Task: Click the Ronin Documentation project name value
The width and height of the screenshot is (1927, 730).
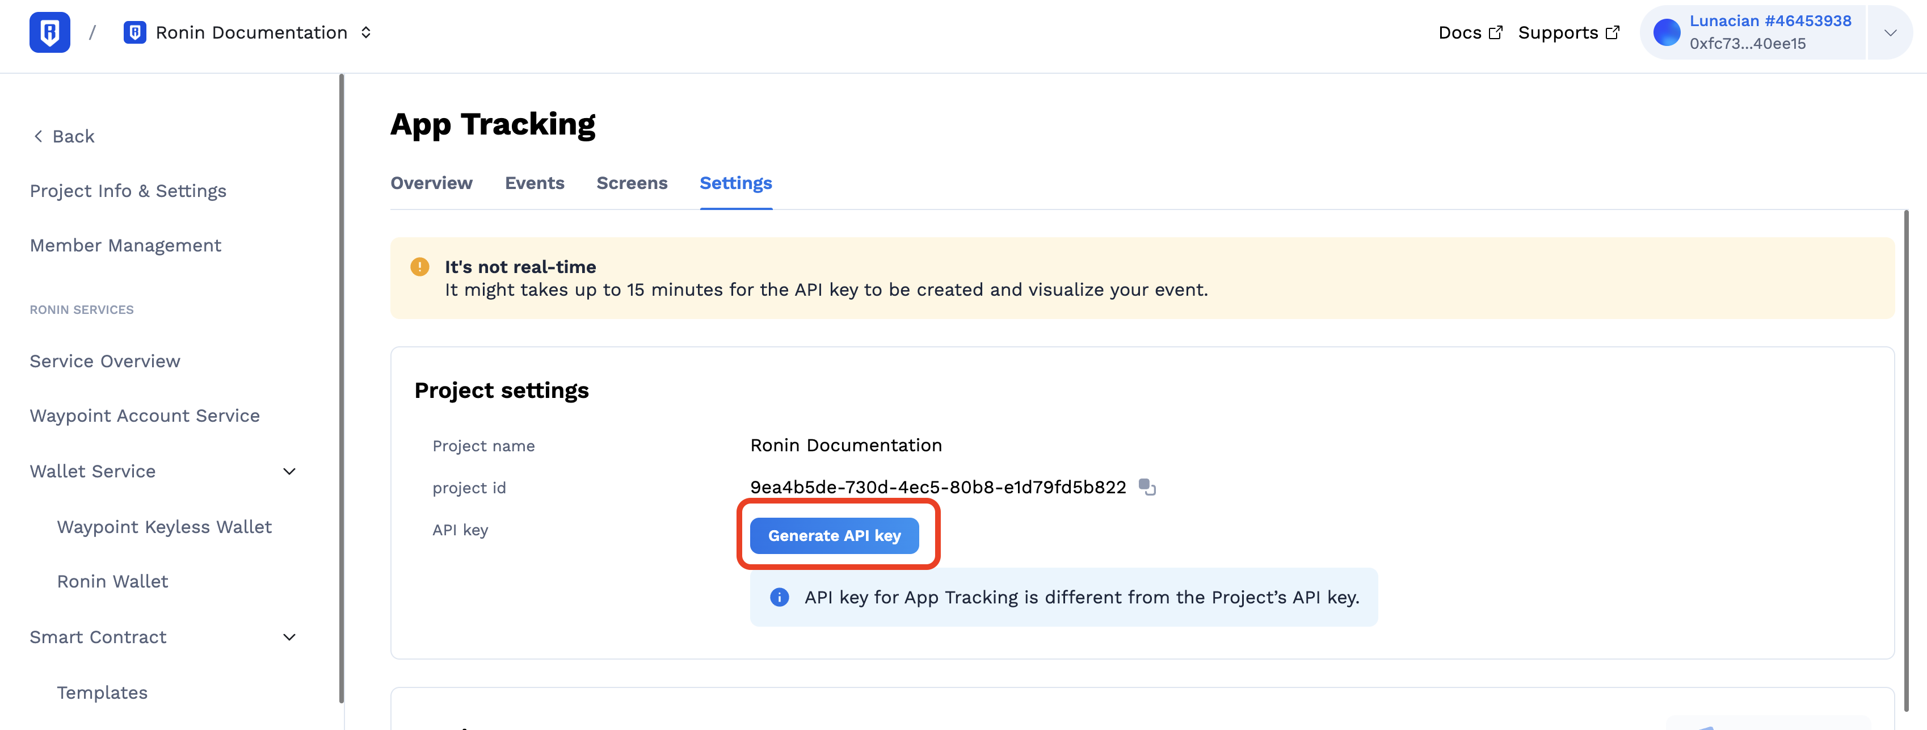Action: [x=846, y=446]
